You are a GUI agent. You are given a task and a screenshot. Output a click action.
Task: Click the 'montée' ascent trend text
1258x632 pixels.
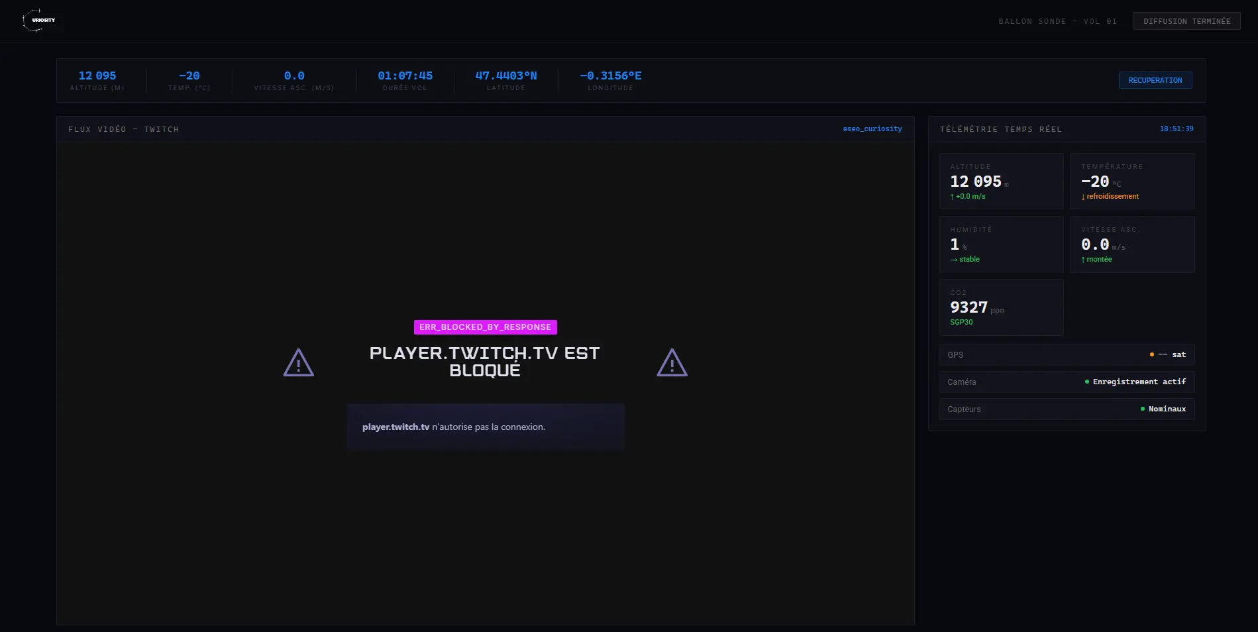coord(1099,259)
